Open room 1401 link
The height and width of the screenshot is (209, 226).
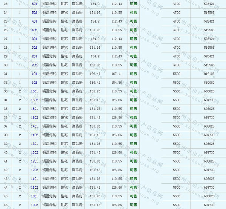34,126
